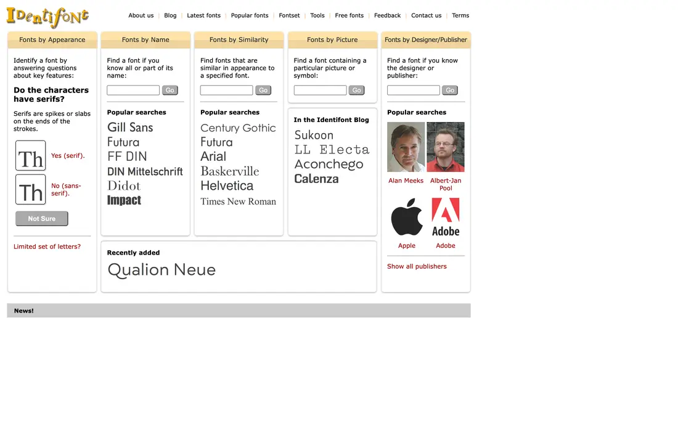Image resolution: width=678 pixels, height=424 pixels.
Task: Focus the Fonts by Name search field
Action: [133, 91]
